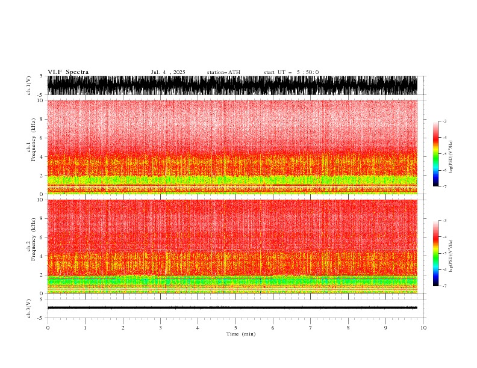This screenshot has height=368, width=477.
Task: Click the "ch.3(V)" y-axis label
Action: (x=29, y=308)
